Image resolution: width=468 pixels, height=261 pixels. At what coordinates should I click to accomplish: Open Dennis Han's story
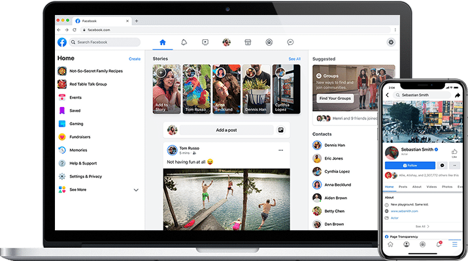[256, 89]
